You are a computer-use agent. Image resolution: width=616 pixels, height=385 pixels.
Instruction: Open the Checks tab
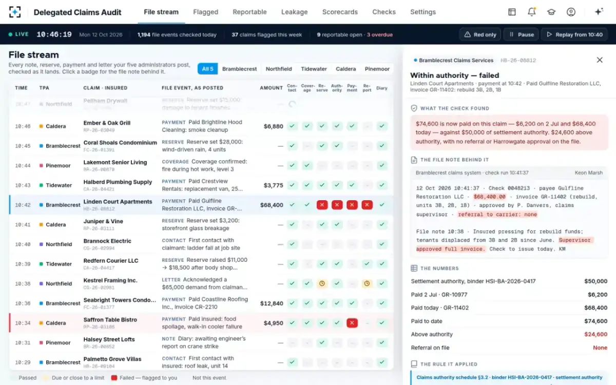(x=384, y=12)
